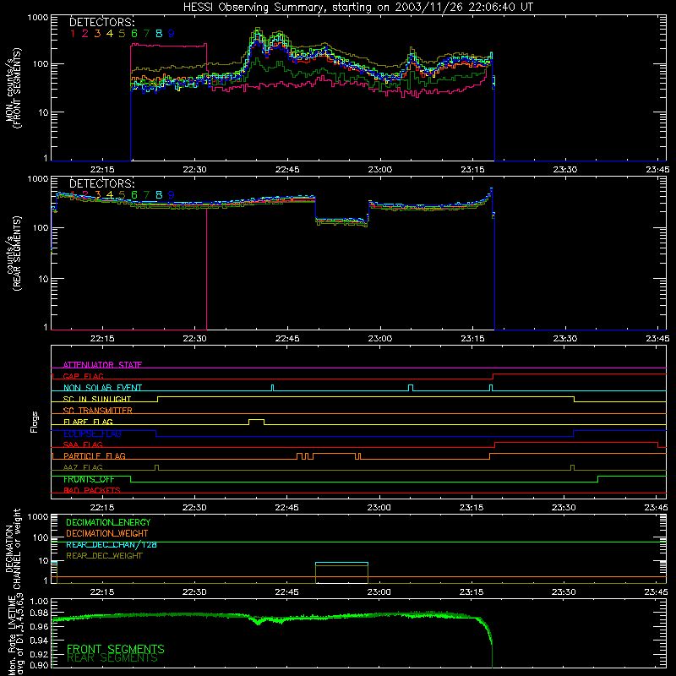Click the NON_SOLAR_EVENT flag label
Viewport: 676px width, 676px height.
click(102, 388)
